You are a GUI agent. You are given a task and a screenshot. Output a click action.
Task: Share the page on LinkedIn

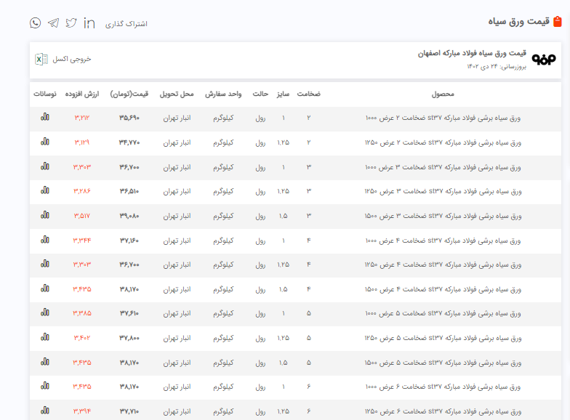tap(89, 23)
